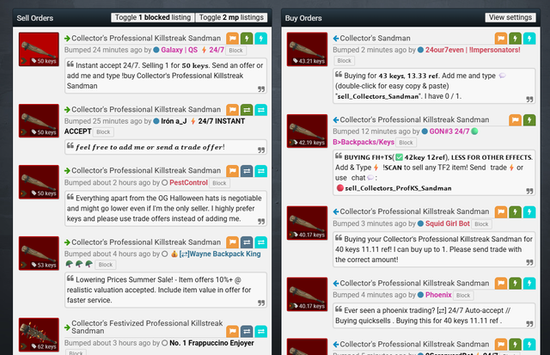This screenshot has height=355, width=550.
Task: Click green lightning icon on GON#3 buy order
Action: tap(529, 120)
